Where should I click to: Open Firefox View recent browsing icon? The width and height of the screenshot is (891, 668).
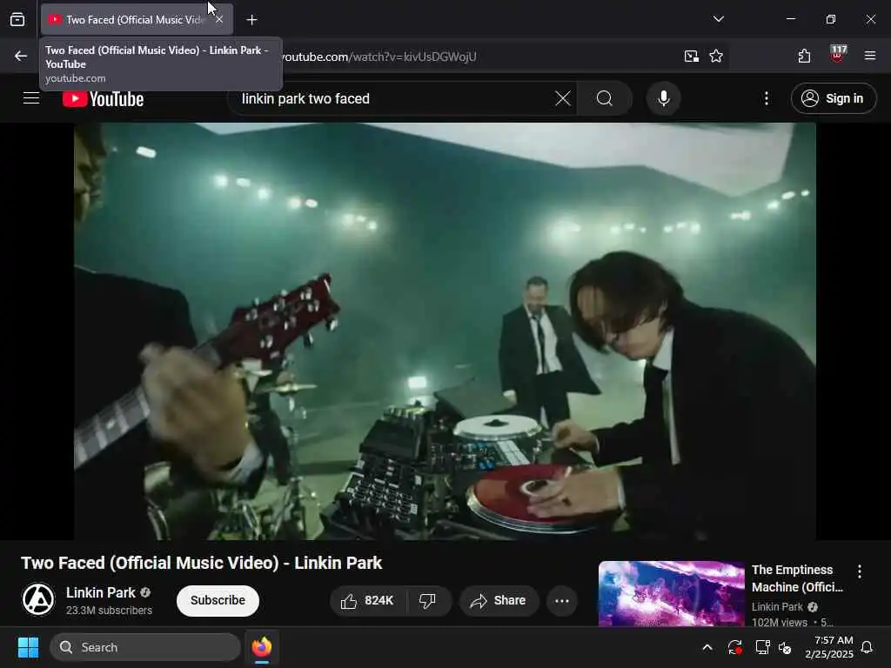pyautogui.click(x=17, y=20)
